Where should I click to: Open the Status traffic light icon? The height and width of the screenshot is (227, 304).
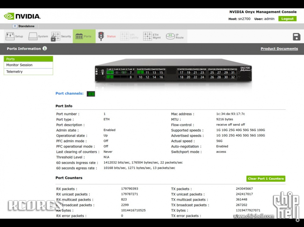pos(101,36)
